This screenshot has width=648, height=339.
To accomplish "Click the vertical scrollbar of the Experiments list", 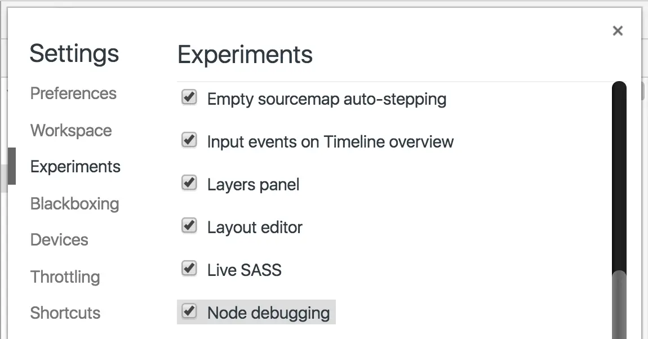I will pyautogui.click(x=619, y=210).
